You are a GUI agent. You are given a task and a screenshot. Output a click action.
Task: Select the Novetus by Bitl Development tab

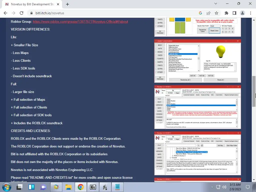[x=32, y=4]
